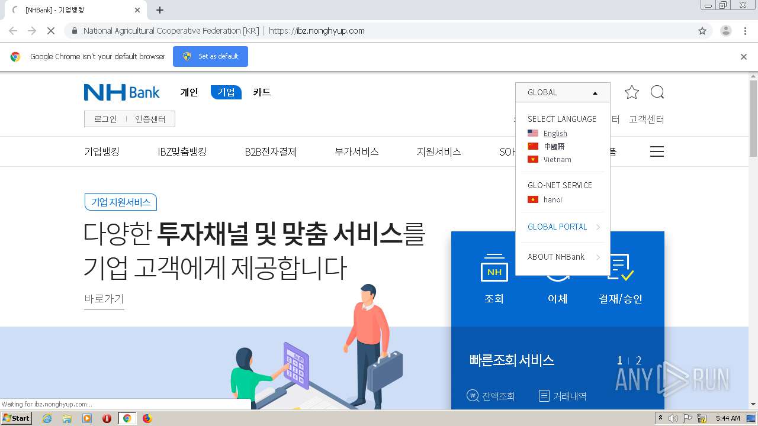
Task: Dismiss the default browser infobar
Action: tap(744, 57)
